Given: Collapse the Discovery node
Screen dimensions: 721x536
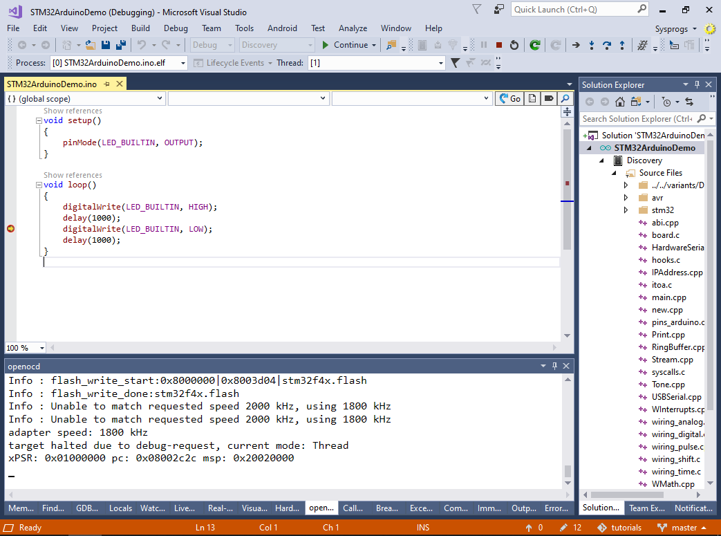Looking at the screenshot, I should [x=601, y=160].
